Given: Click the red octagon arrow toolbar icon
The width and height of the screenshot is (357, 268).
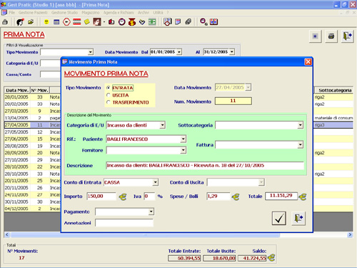Looking at the screenshot, I should [66, 22].
